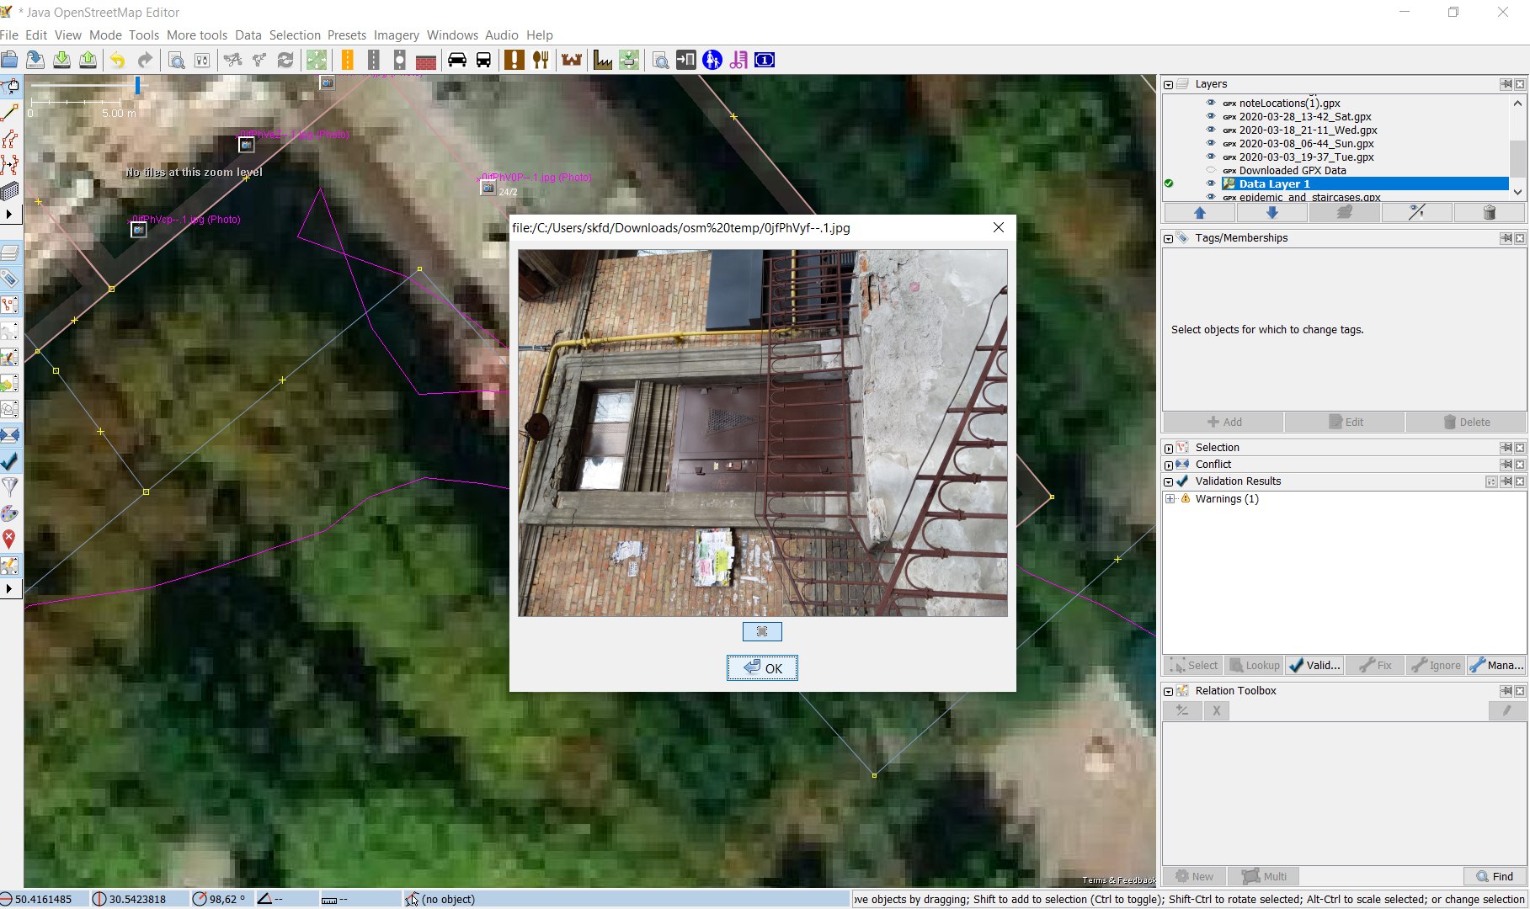The image size is (1530, 909).
Task: Open the Preferences toggle icon in toolbar
Action: pos(202,60)
